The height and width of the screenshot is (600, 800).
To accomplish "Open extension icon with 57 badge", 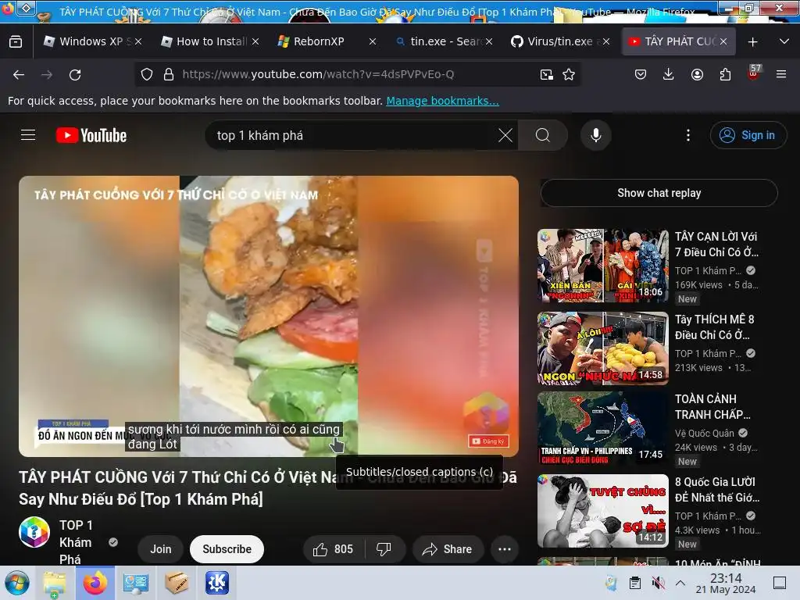I will (x=754, y=73).
